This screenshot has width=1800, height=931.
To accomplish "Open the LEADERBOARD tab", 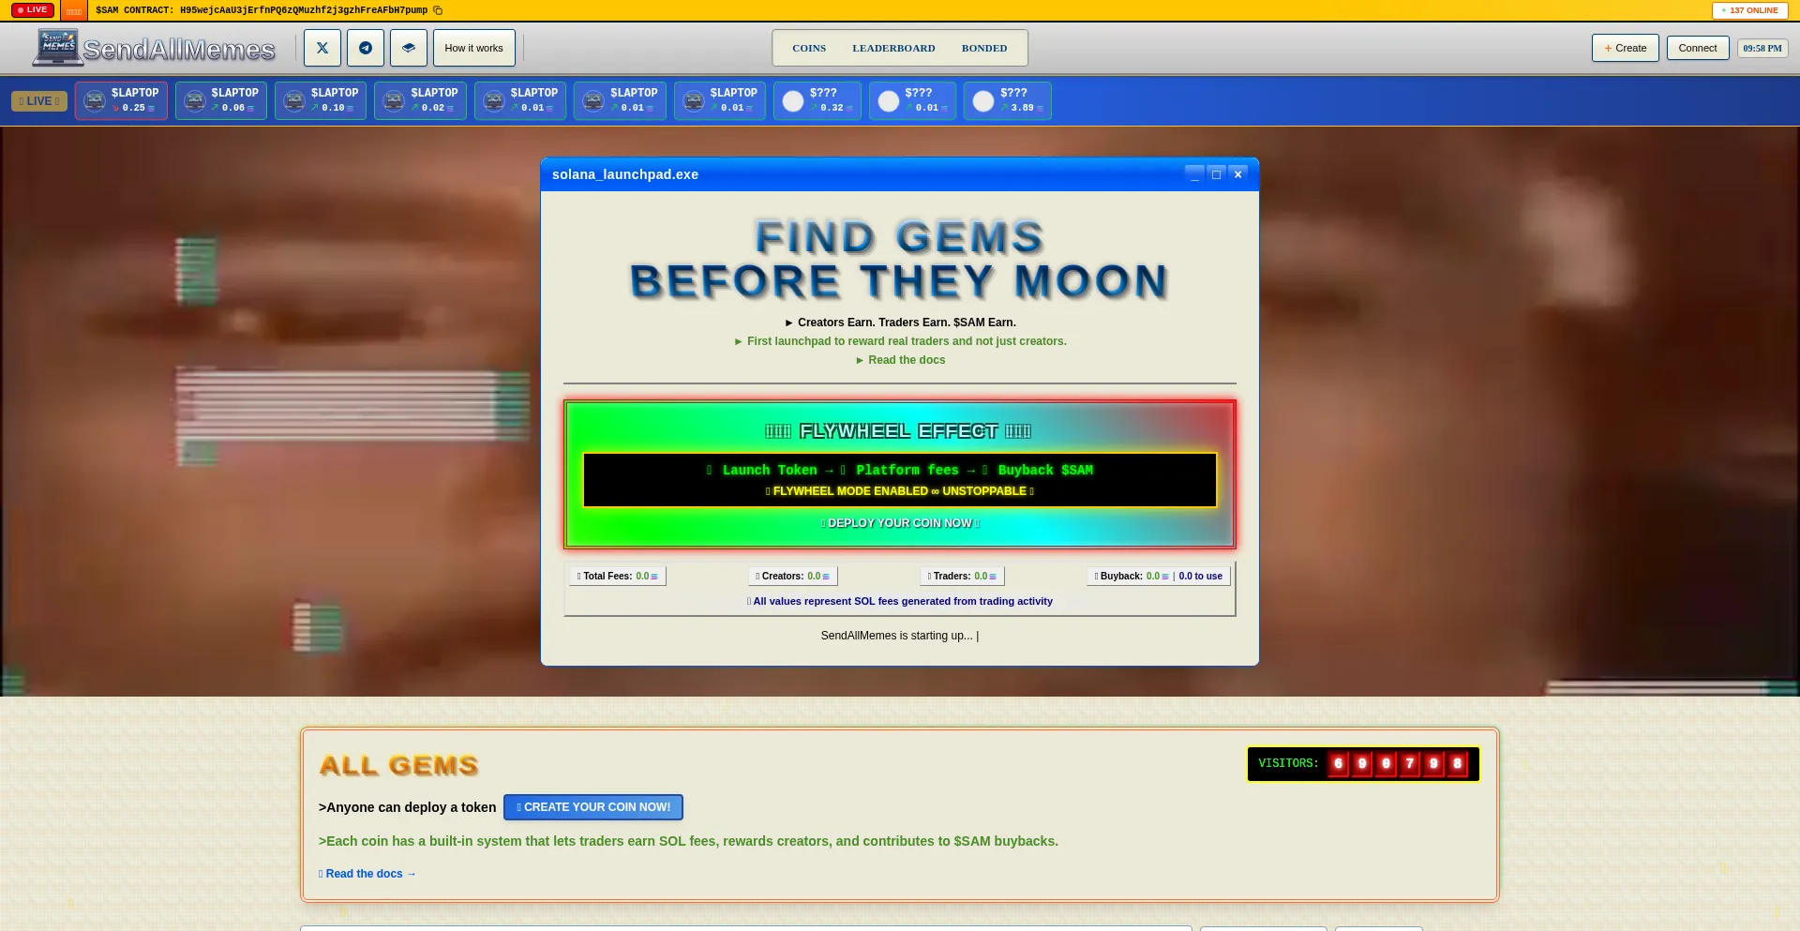I will 893,48.
